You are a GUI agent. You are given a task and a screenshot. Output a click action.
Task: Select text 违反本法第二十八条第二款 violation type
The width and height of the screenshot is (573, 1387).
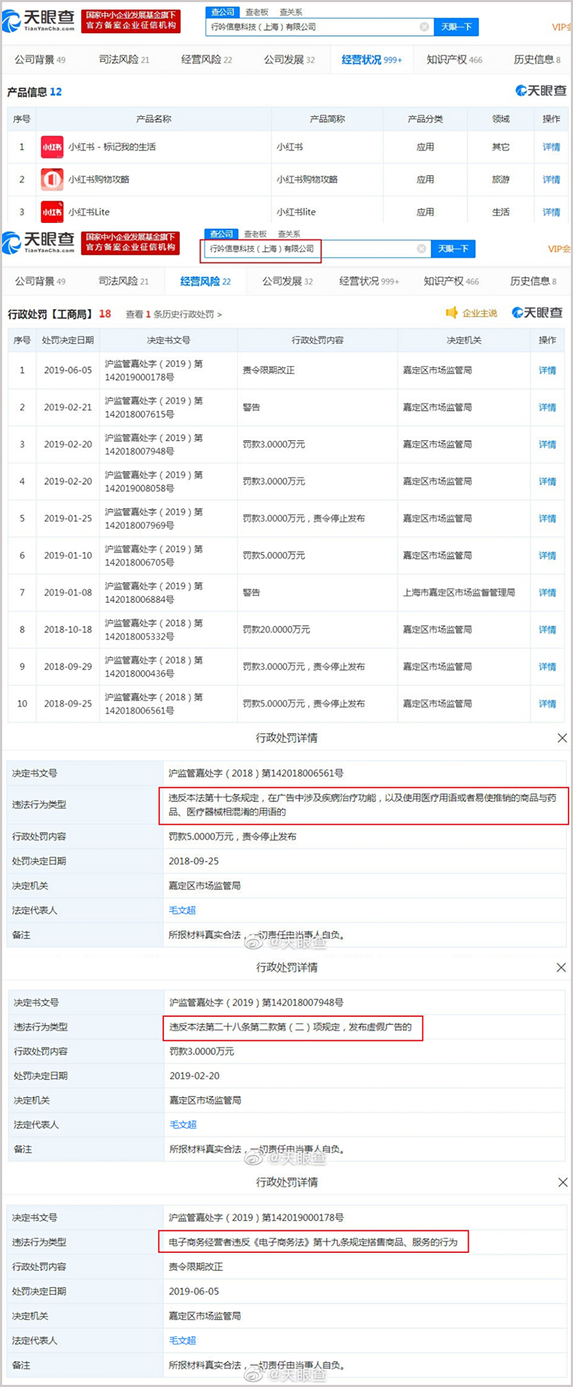(x=290, y=1026)
